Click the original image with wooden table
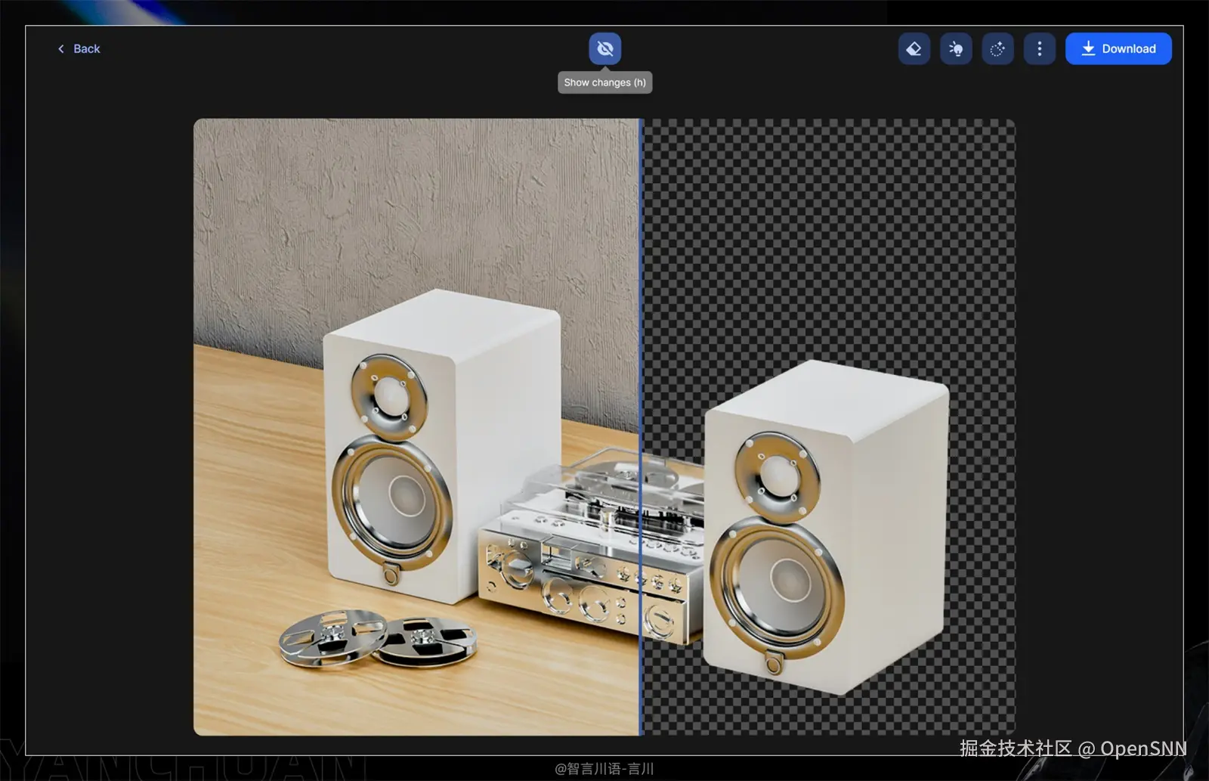The image size is (1209, 781). tap(416, 427)
